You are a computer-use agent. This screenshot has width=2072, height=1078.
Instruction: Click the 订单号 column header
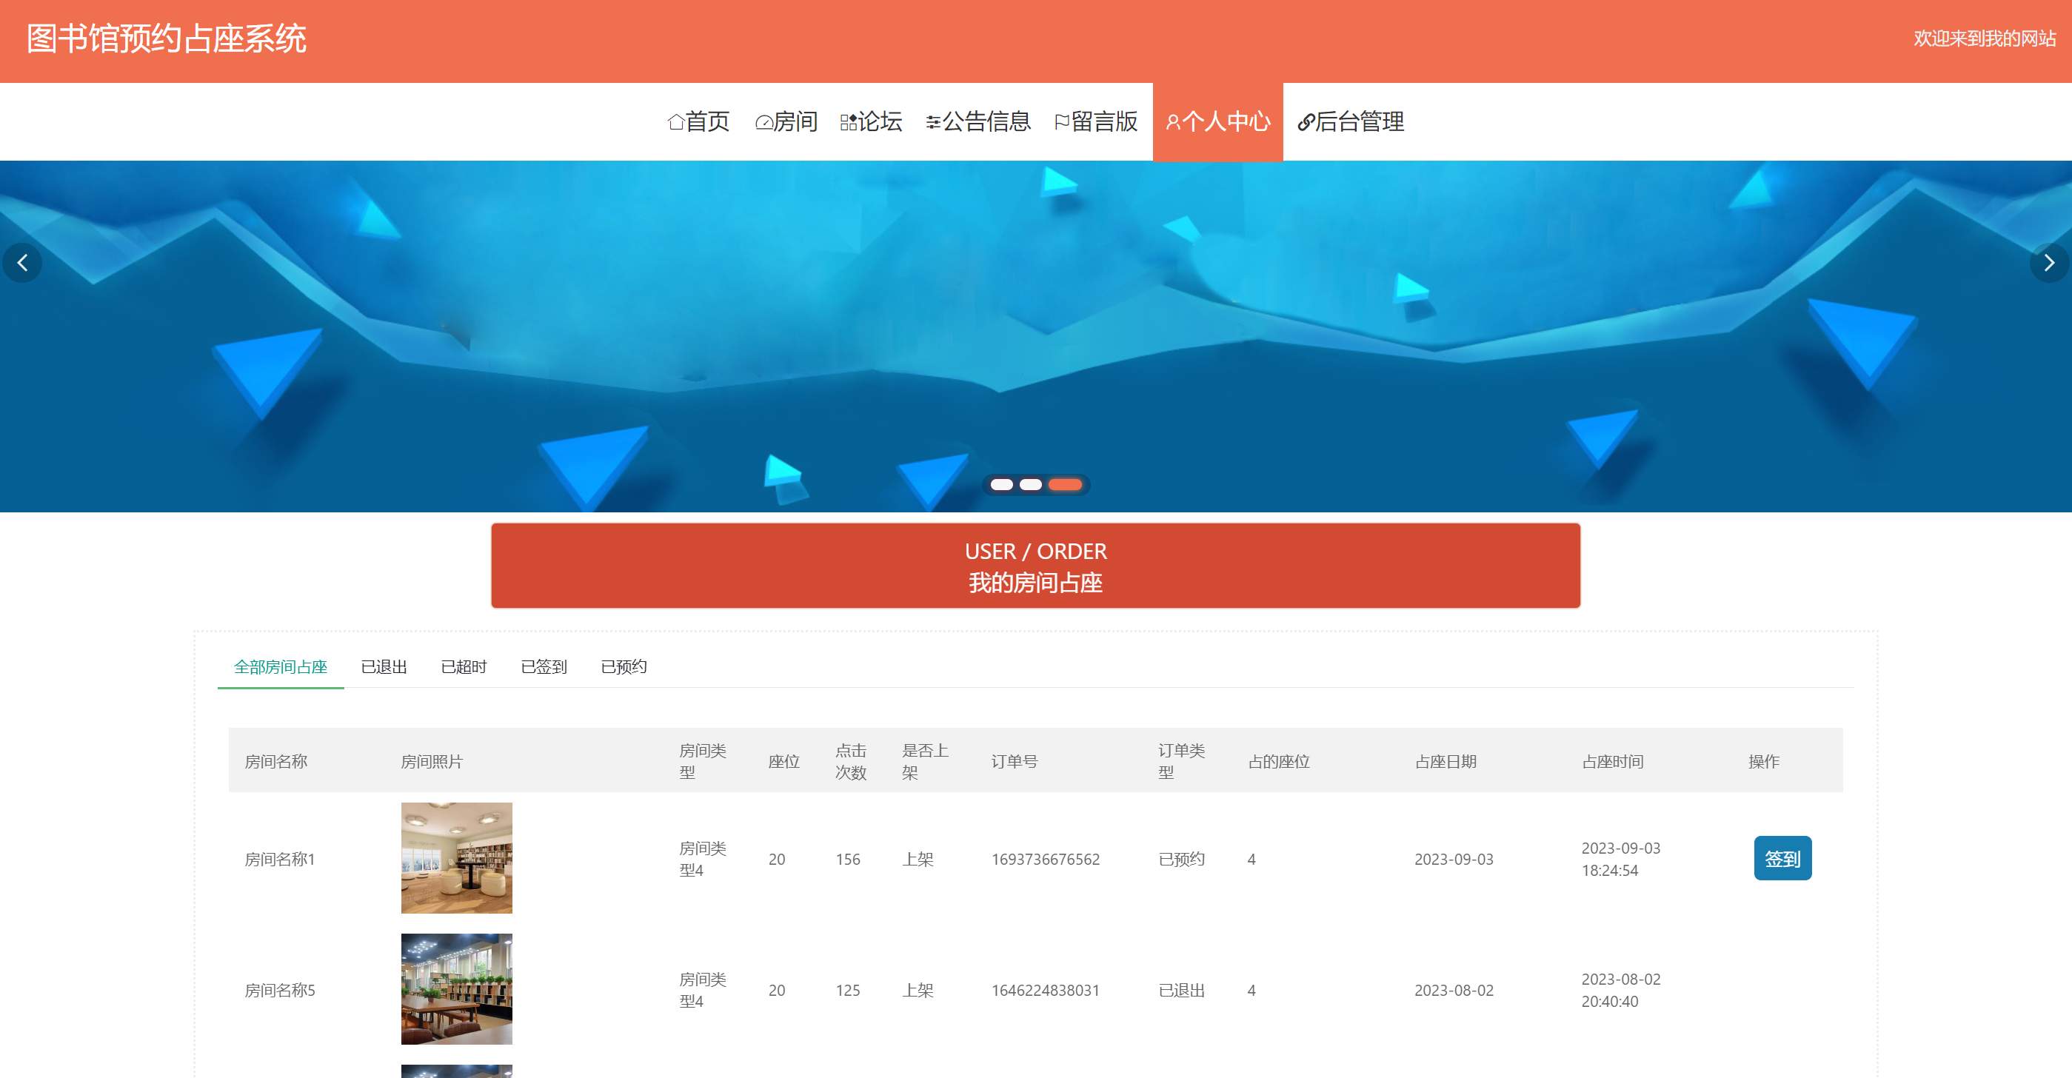pyautogui.click(x=1015, y=761)
